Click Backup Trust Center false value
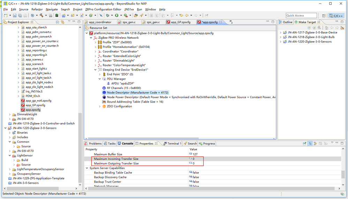The image size is (348, 199). click(x=196, y=182)
